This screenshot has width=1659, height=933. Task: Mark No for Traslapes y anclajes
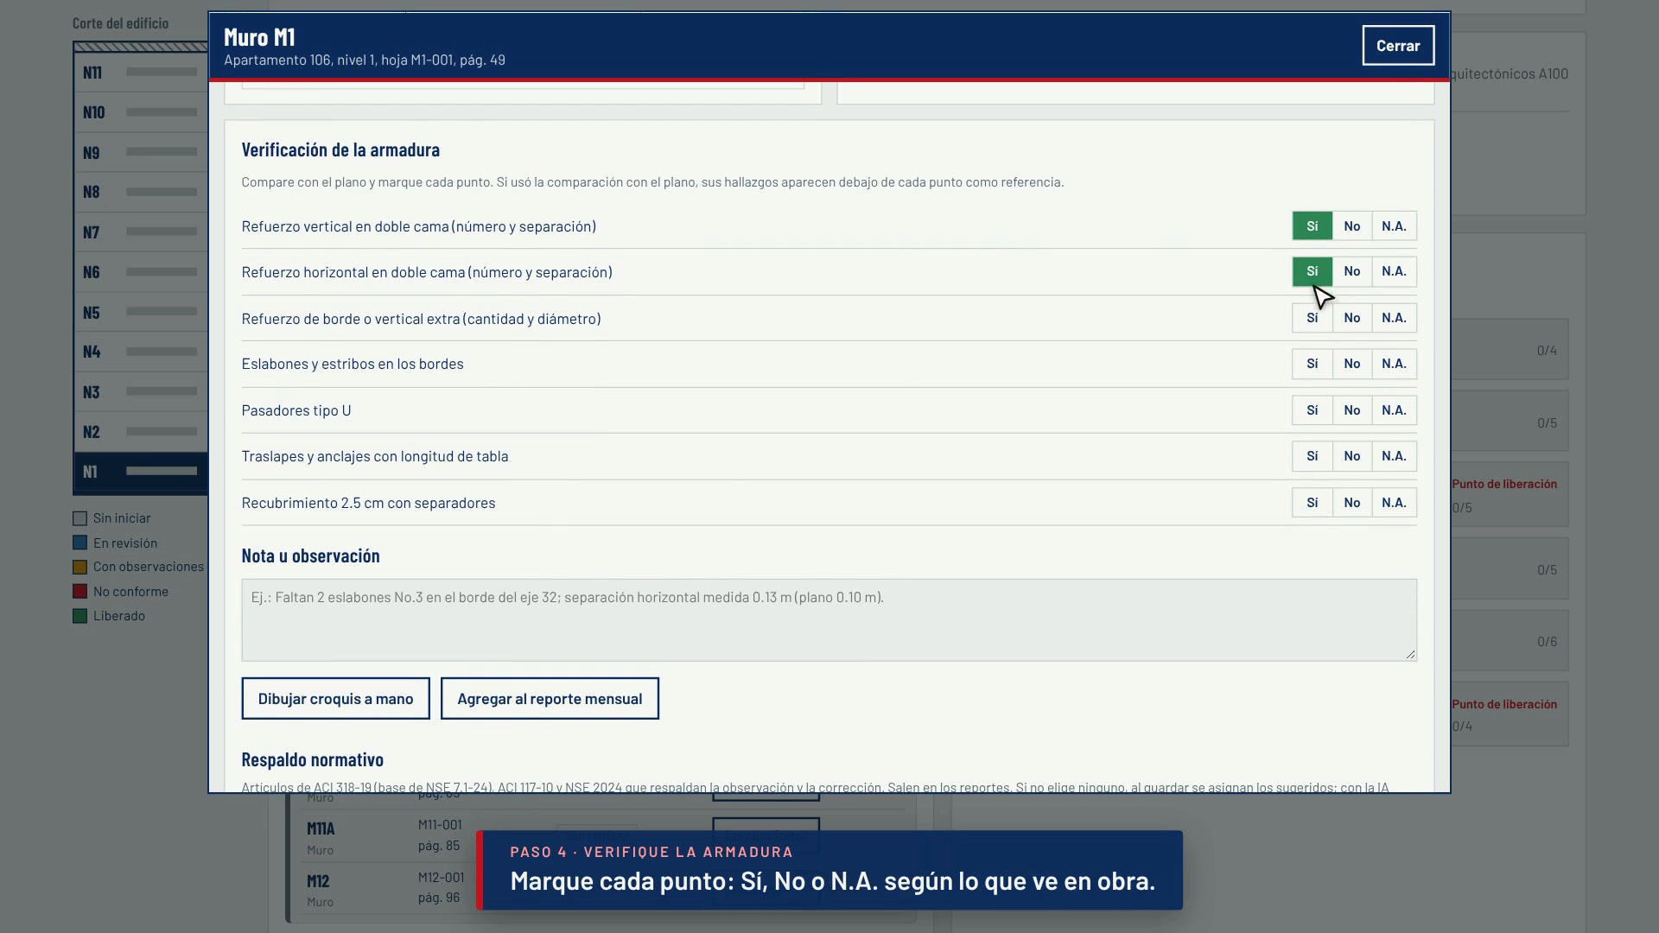click(x=1352, y=456)
